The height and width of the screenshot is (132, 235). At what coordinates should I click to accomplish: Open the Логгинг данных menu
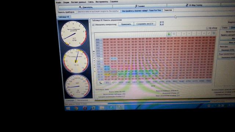click(x=78, y=2)
